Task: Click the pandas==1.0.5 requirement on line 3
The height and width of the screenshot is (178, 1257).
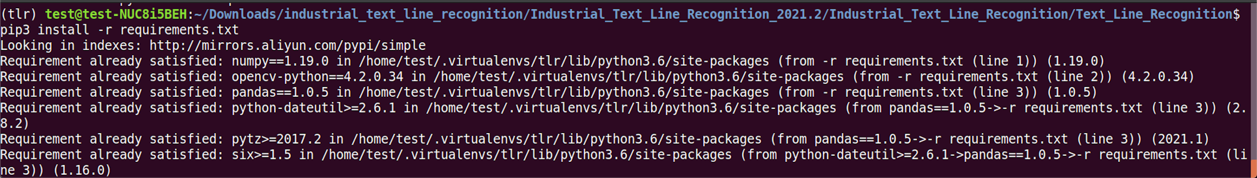Action: pyautogui.click(x=280, y=92)
